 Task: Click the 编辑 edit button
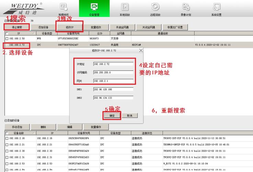point(70,127)
